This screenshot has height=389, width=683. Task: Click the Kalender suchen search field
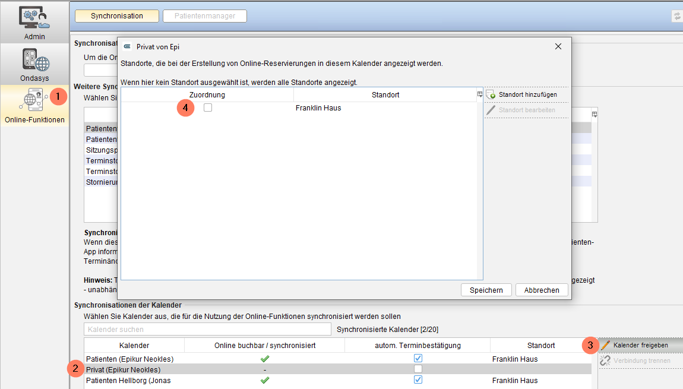point(207,330)
